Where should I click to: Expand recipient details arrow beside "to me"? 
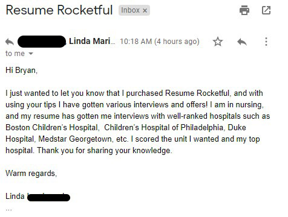click(31, 54)
